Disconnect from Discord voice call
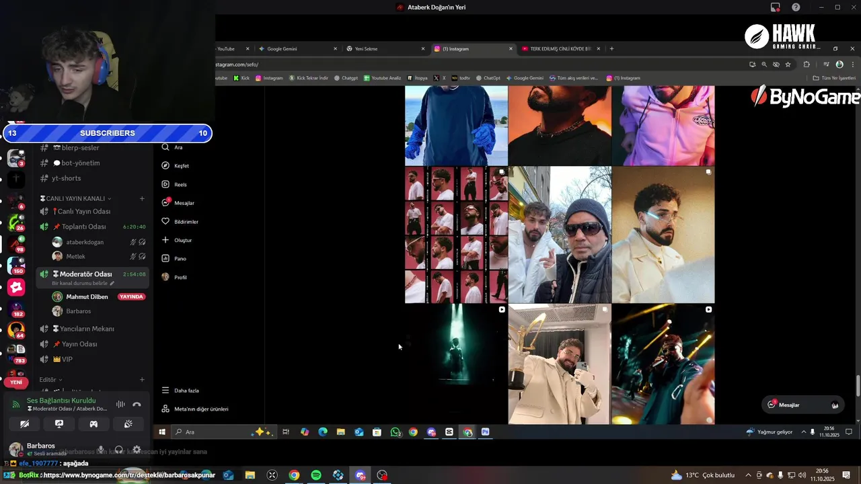The image size is (861, 484). tap(137, 404)
